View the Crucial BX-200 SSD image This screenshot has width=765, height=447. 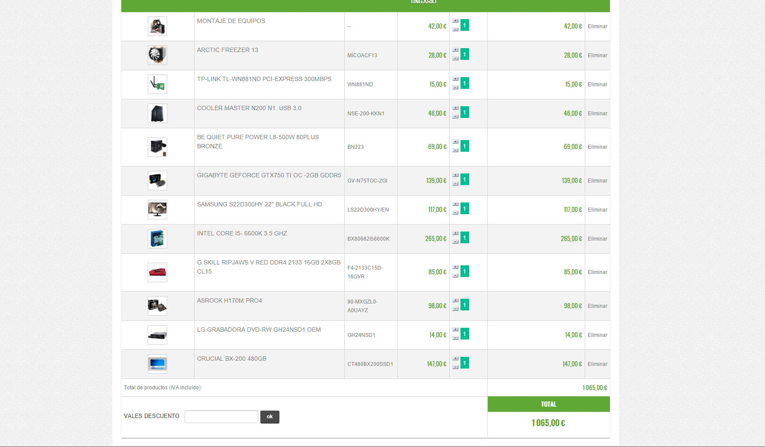(157, 364)
